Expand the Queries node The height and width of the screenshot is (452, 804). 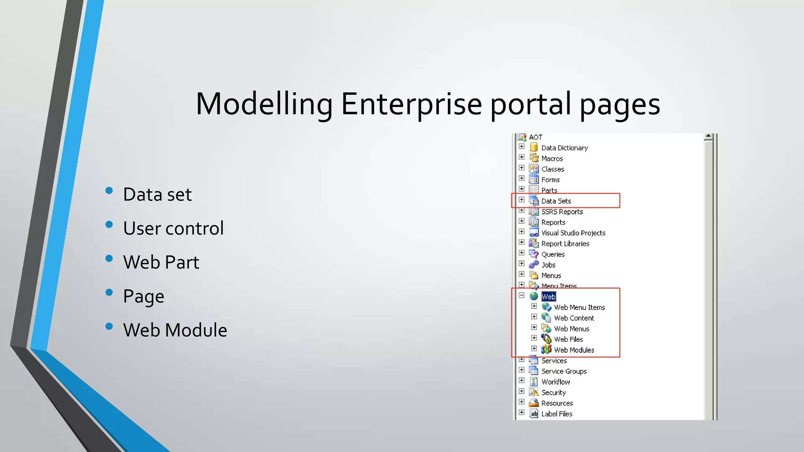coord(522,253)
